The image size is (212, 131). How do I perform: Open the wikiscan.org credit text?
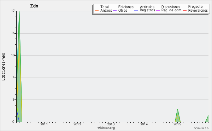coord(106,128)
